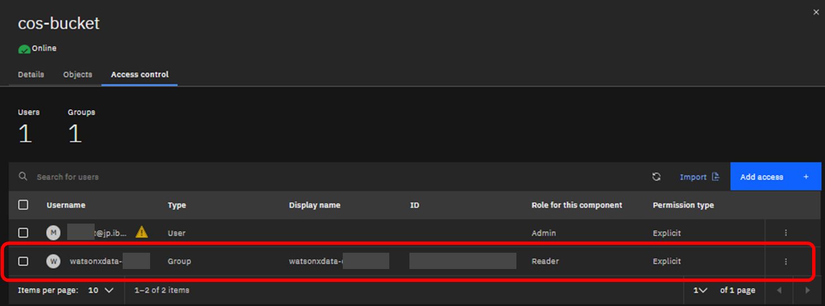Image resolution: width=825 pixels, height=306 pixels.
Task: Switch to the Objects tab
Action: coord(77,75)
